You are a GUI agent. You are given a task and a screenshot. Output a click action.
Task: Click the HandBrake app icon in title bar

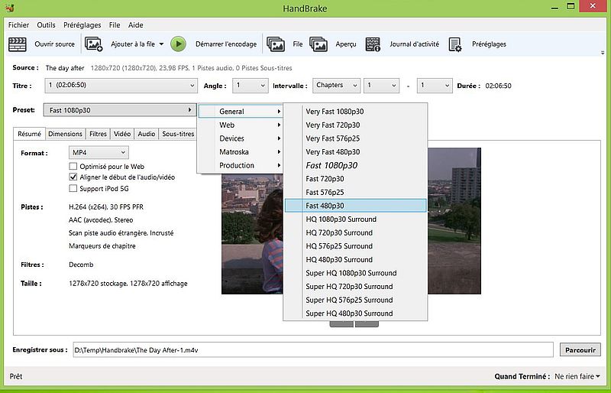pos(10,8)
